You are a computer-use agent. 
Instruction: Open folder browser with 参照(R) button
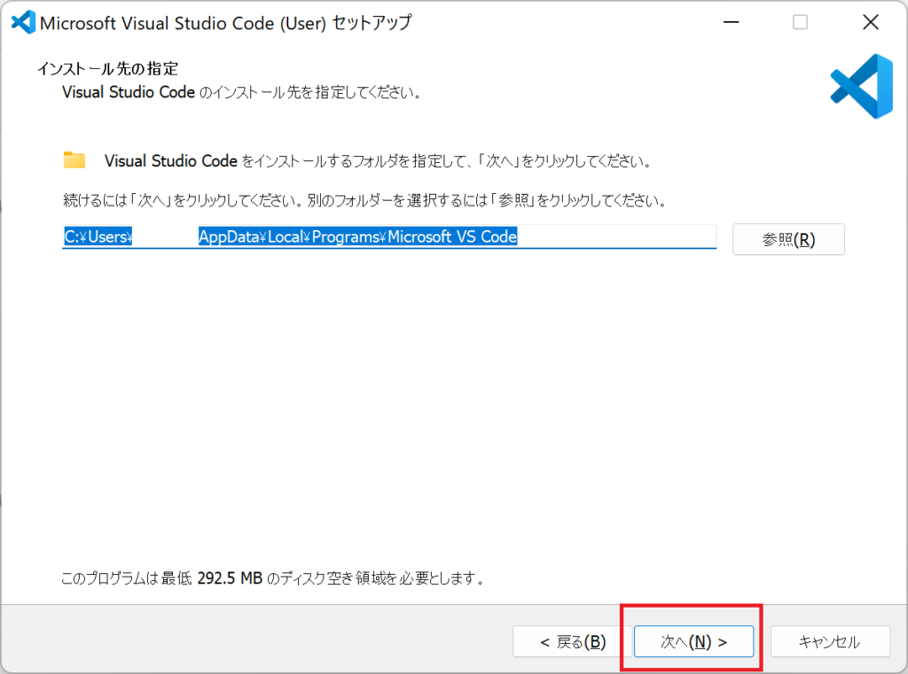click(x=788, y=239)
